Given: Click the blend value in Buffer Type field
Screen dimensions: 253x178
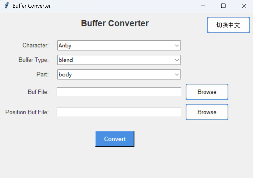Looking at the screenshot, I should click(x=66, y=60).
